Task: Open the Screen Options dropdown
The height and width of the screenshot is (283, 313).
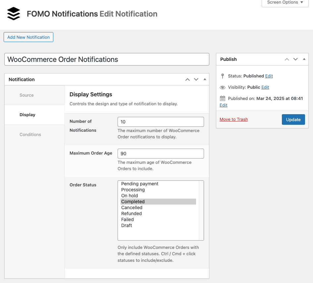Action: click(285, 2)
